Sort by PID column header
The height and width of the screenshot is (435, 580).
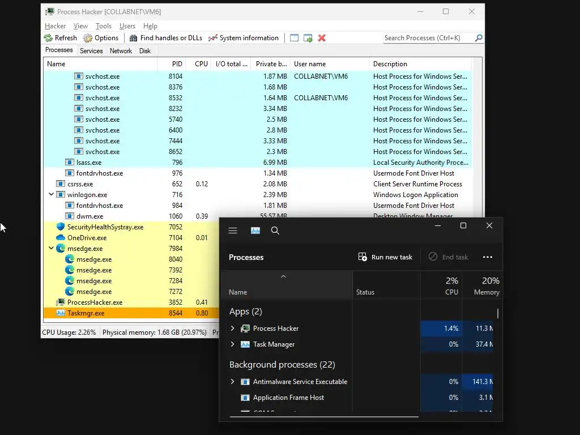(172, 64)
